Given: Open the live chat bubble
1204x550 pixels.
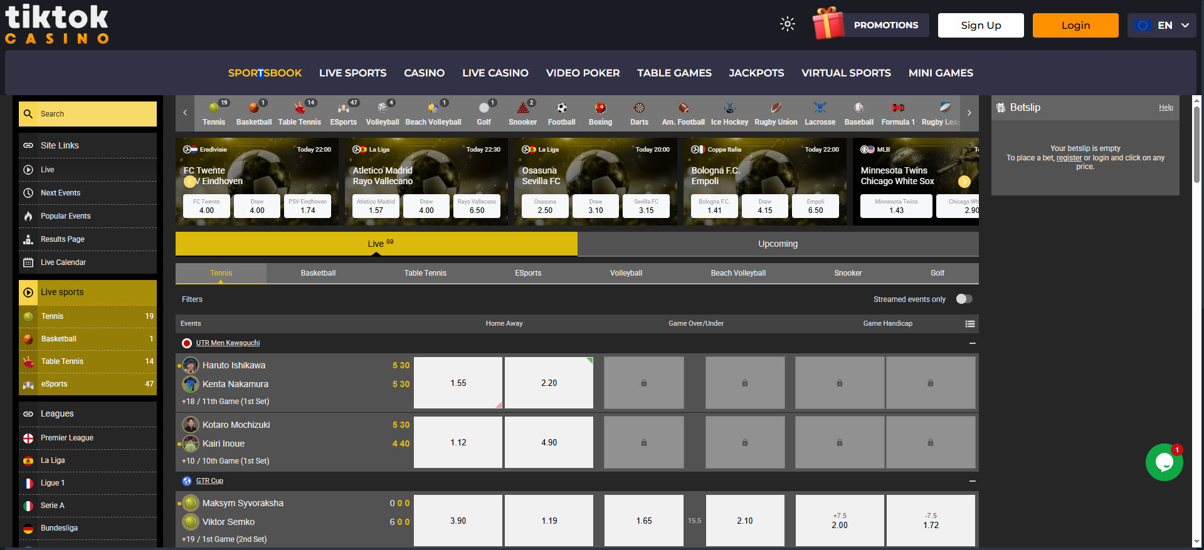Looking at the screenshot, I should [1164, 462].
